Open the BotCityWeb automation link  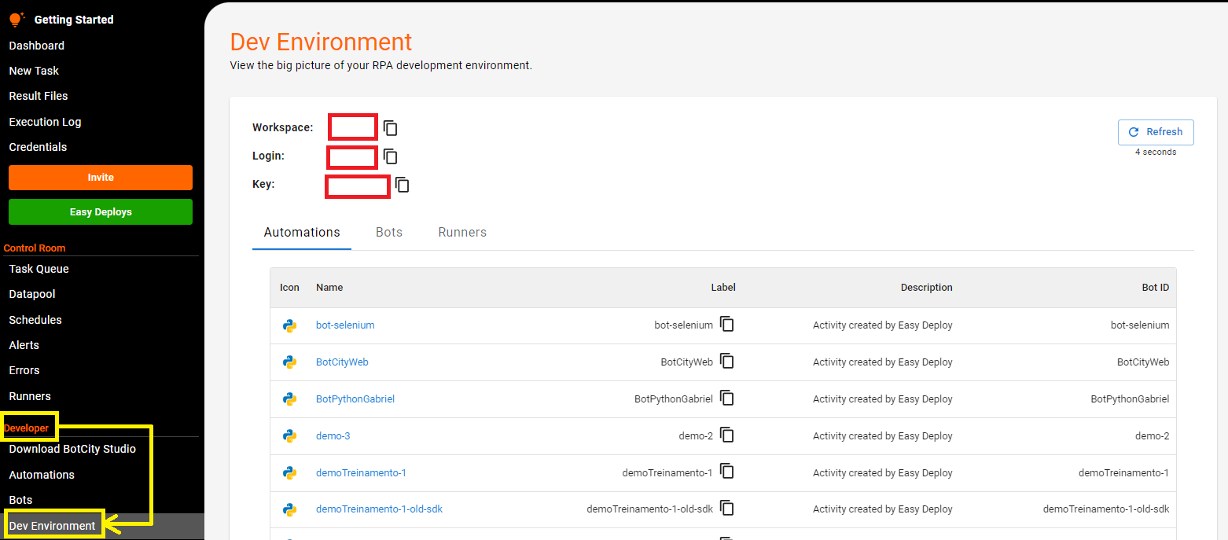pyautogui.click(x=342, y=362)
